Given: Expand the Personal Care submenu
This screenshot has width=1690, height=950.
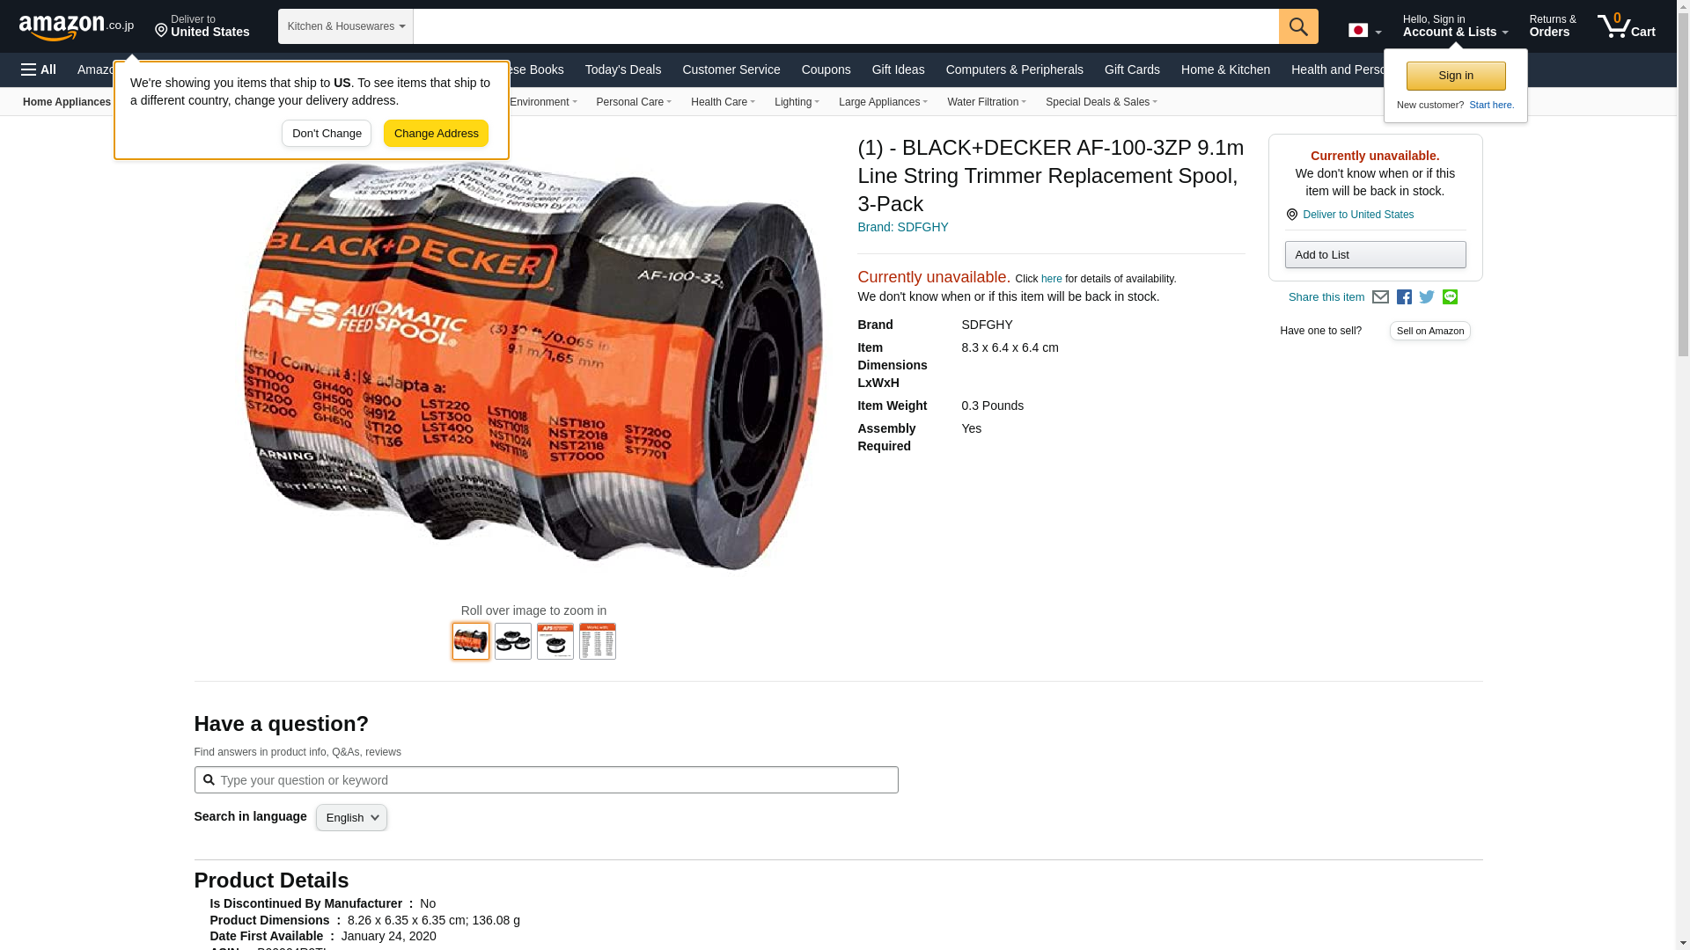Looking at the screenshot, I should [633, 102].
